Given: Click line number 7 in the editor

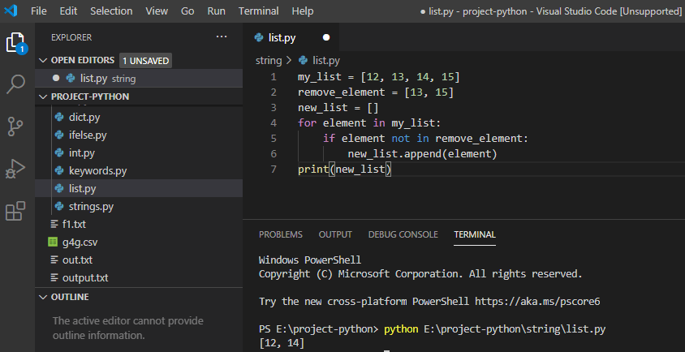Looking at the screenshot, I should tap(274, 169).
